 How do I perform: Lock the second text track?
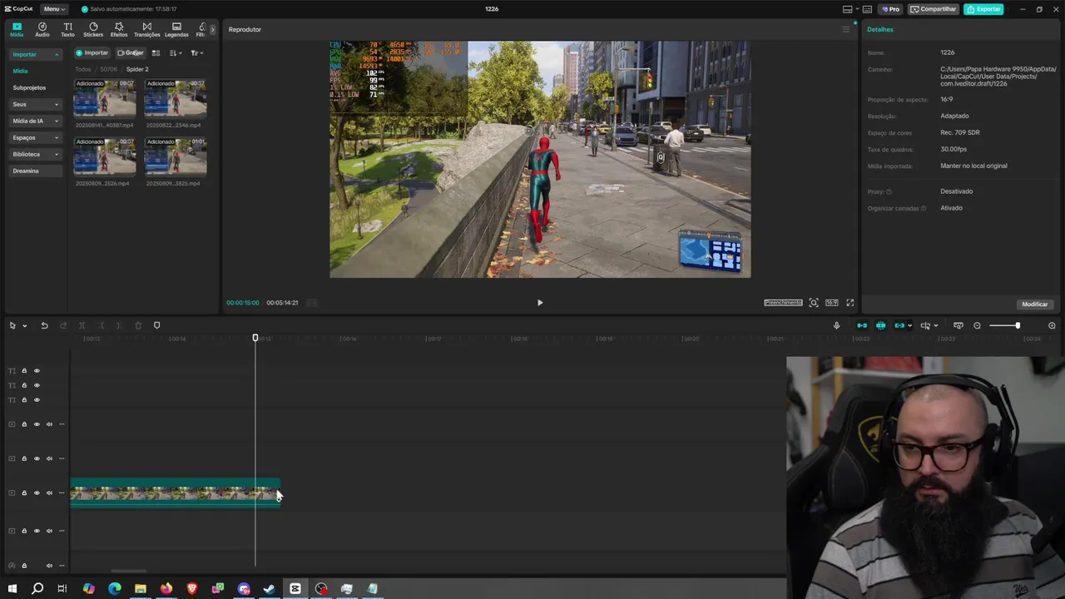click(24, 385)
